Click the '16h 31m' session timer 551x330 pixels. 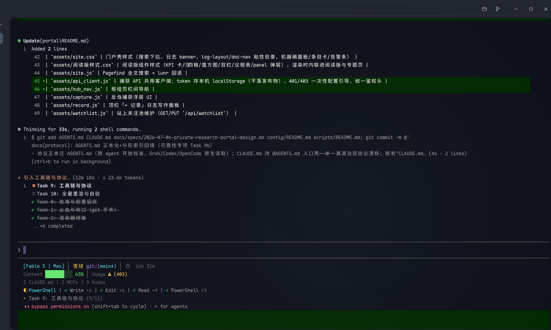click(x=145, y=266)
